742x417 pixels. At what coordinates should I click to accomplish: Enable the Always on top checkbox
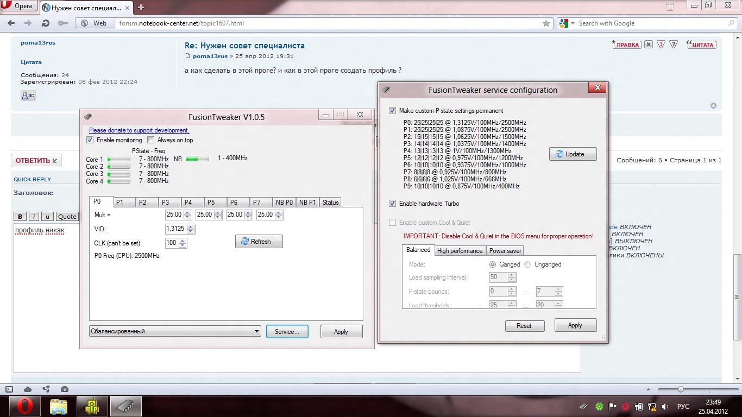[151, 140]
